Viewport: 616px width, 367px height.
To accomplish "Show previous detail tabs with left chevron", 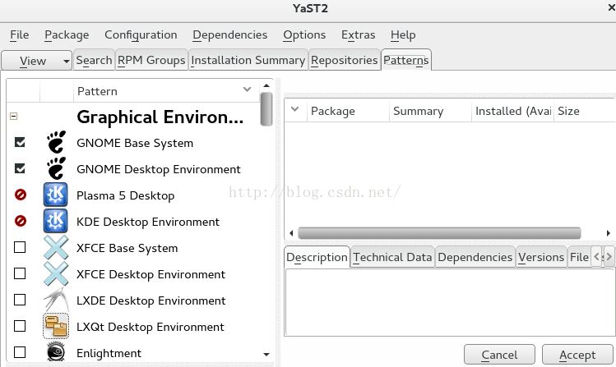I will pyautogui.click(x=597, y=257).
